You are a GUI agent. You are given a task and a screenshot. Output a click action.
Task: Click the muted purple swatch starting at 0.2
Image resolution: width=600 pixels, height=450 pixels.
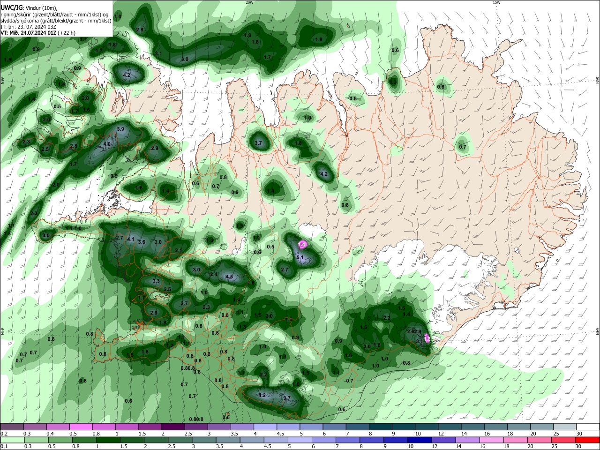[12, 427]
